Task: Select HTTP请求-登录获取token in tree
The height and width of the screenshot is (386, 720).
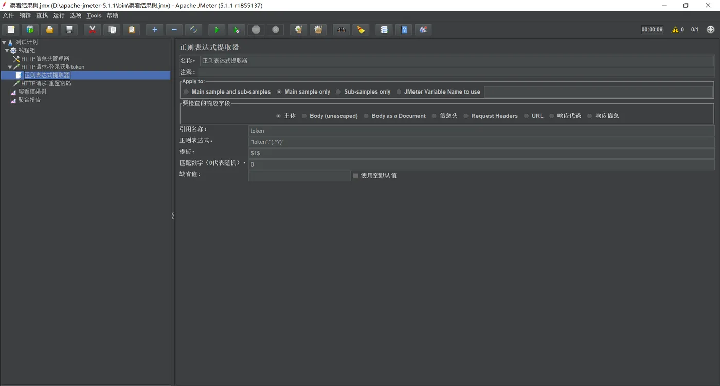Action: (52, 67)
